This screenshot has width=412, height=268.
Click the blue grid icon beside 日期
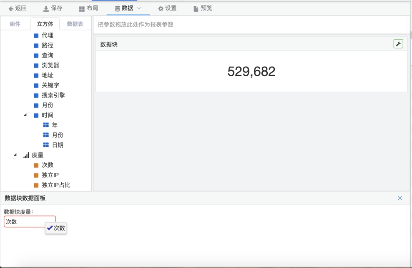[46, 145]
